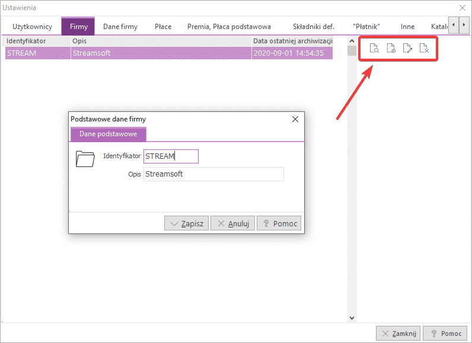Click Anuluj in the company dialog
Viewport: 472px width, 343px height.
232,223
